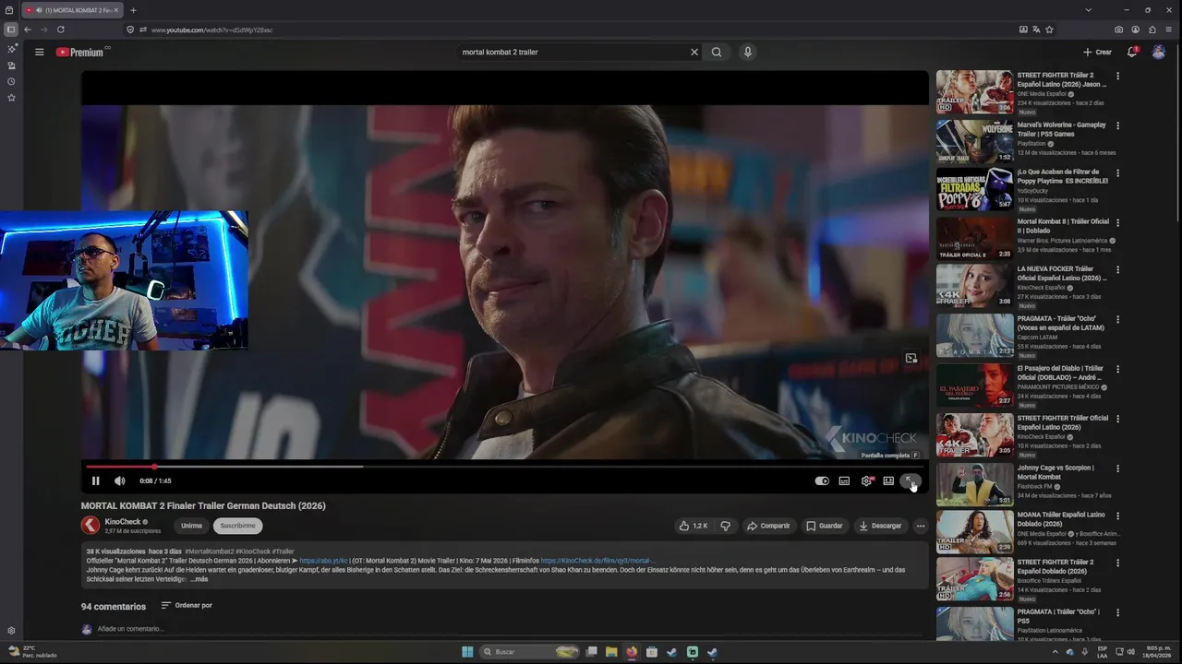Click the taskbar Buscar search box
Image resolution: width=1182 pixels, height=664 pixels.
(530, 652)
